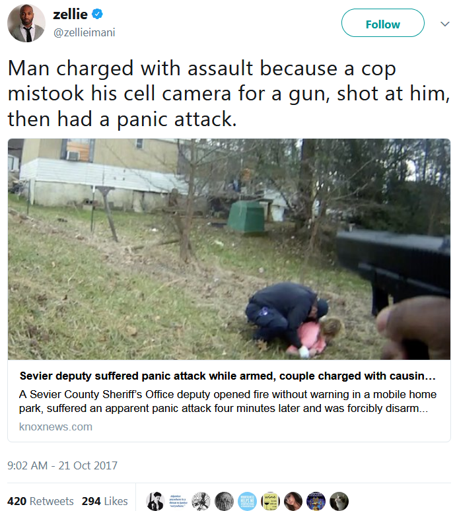457x511 pixels.
Task: Open the @zellieimani handle link
Action: pyautogui.click(x=84, y=32)
